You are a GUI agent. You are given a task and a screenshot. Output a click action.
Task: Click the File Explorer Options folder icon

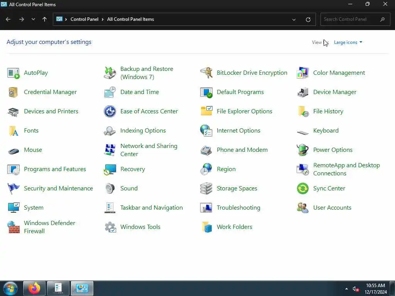[x=206, y=111]
